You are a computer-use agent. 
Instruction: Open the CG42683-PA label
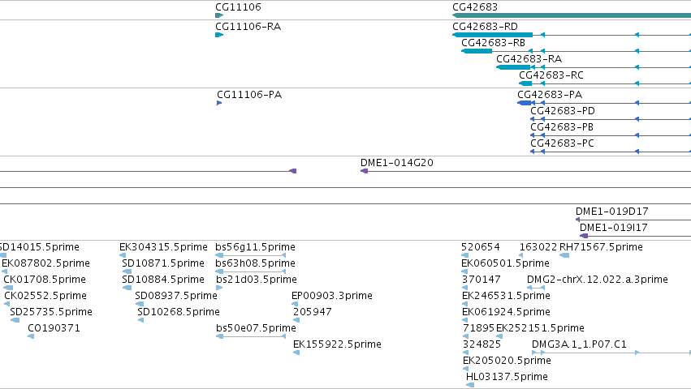[550, 95]
